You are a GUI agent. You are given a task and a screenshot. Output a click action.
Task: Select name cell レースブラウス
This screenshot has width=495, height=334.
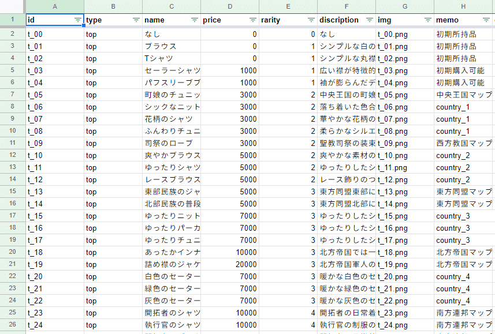coord(172,179)
